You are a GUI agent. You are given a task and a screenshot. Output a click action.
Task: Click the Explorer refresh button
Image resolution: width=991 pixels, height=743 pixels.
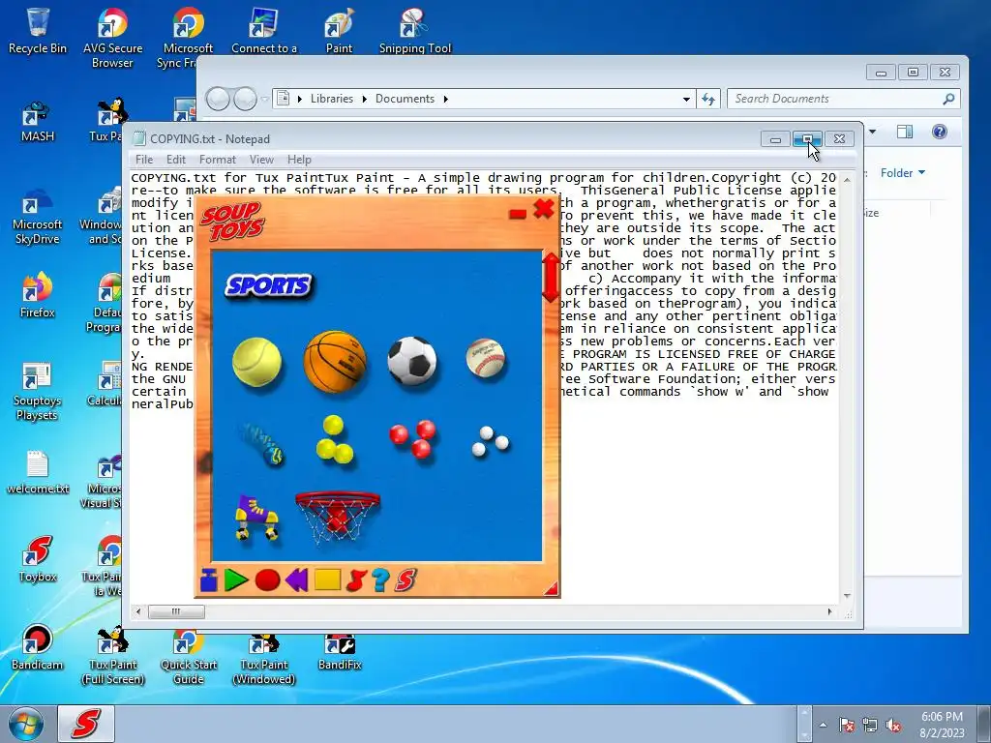708,100
